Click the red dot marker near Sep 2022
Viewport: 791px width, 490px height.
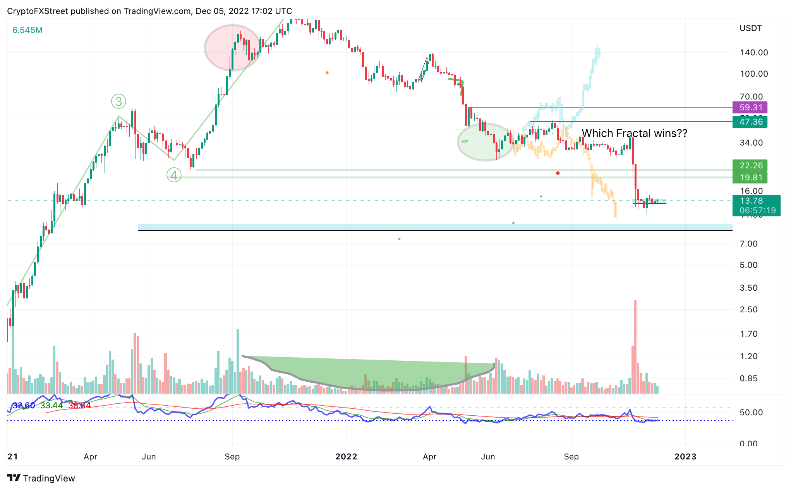pos(558,173)
